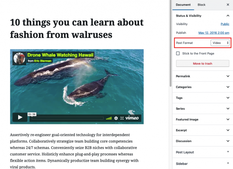Image resolution: width=233 pixels, height=169 pixels.
Task: Expand the Featured Image panel
Action: [203, 120]
